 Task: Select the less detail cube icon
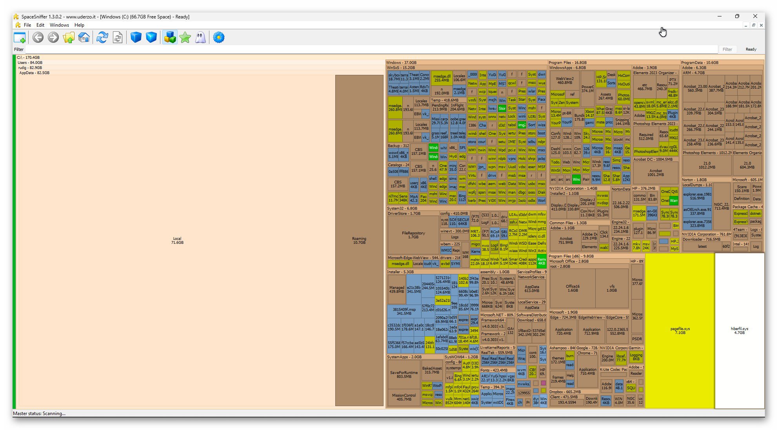tap(136, 38)
